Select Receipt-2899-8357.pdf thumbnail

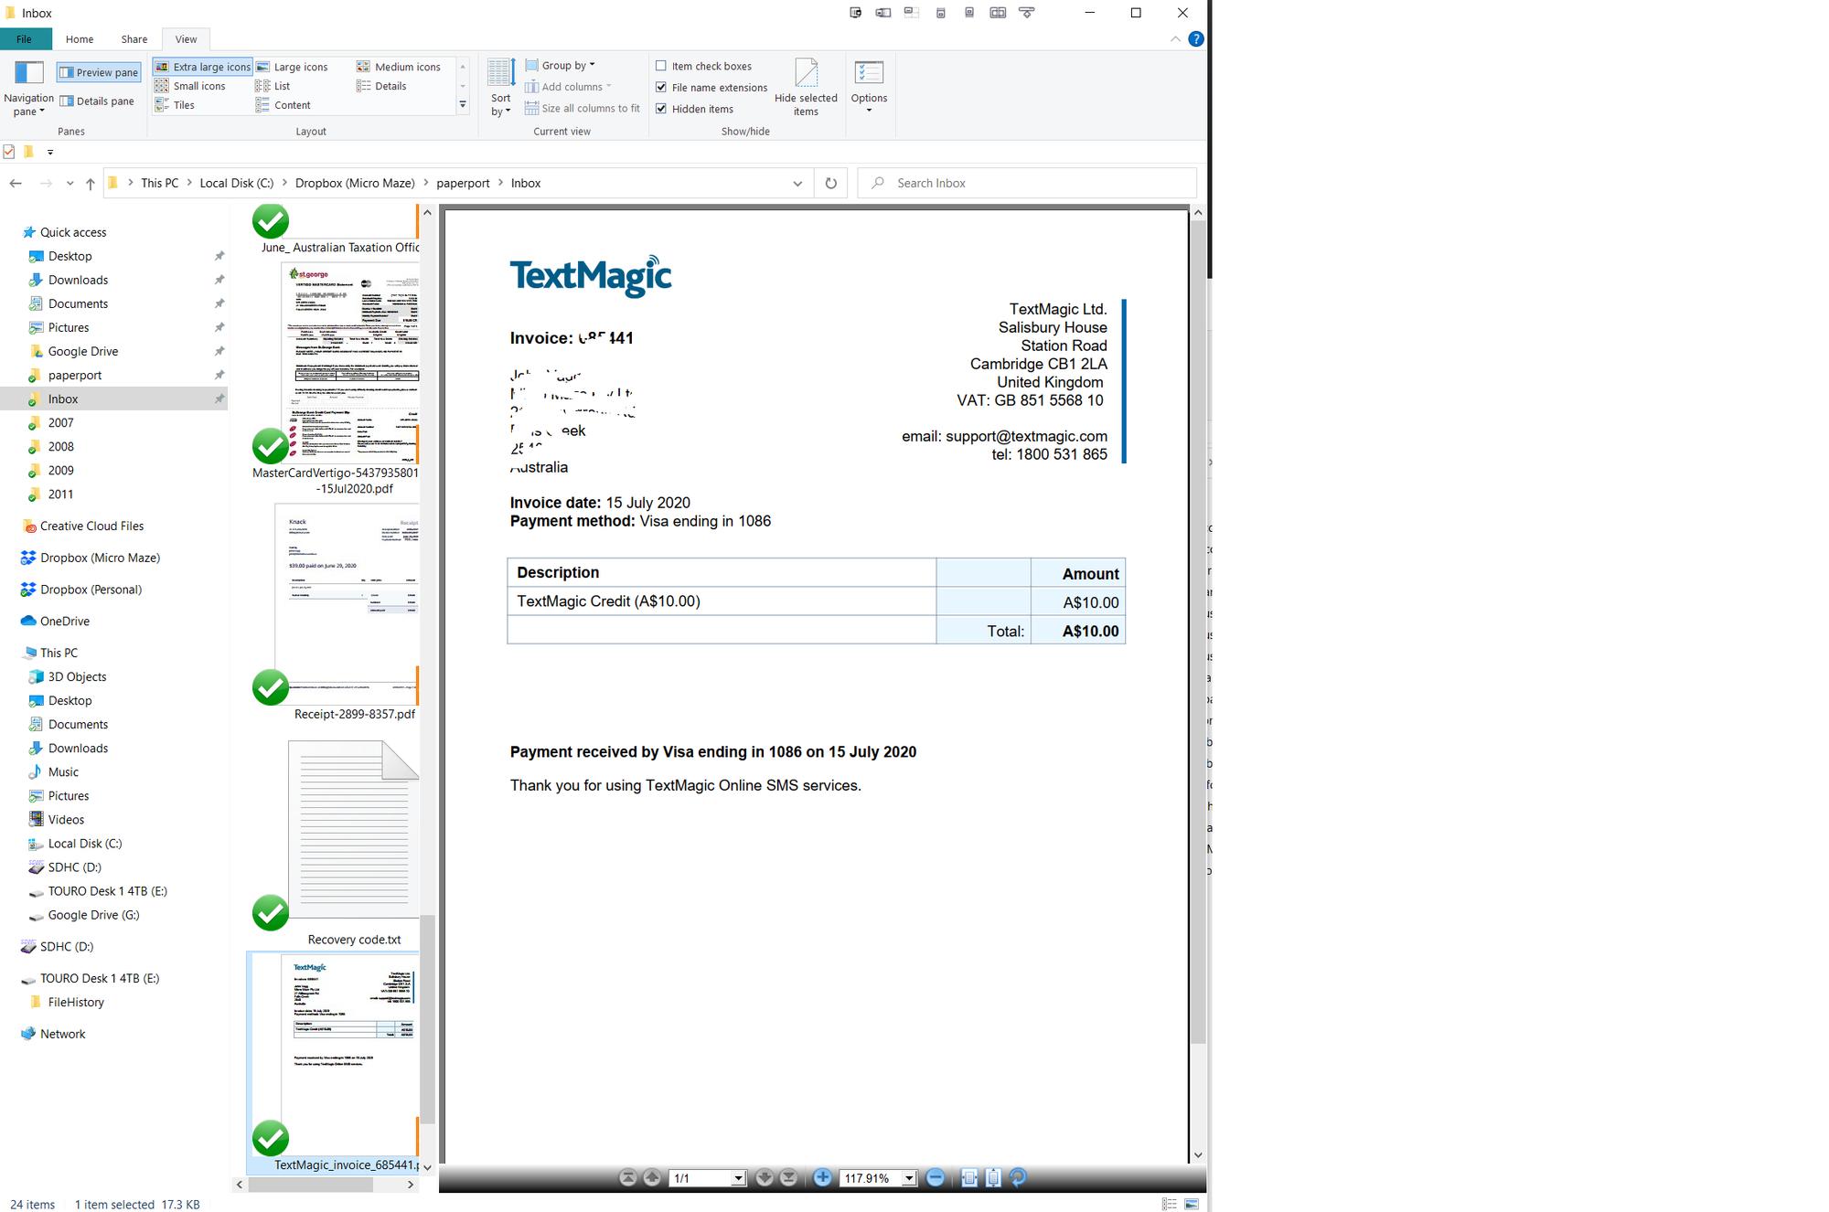coord(348,603)
